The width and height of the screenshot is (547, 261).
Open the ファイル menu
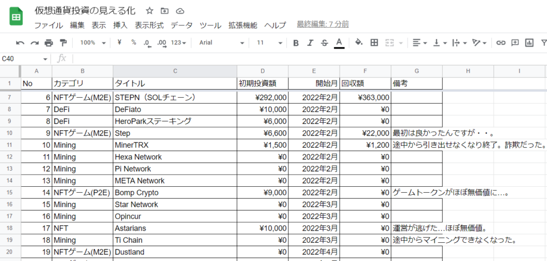(x=49, y=26)
